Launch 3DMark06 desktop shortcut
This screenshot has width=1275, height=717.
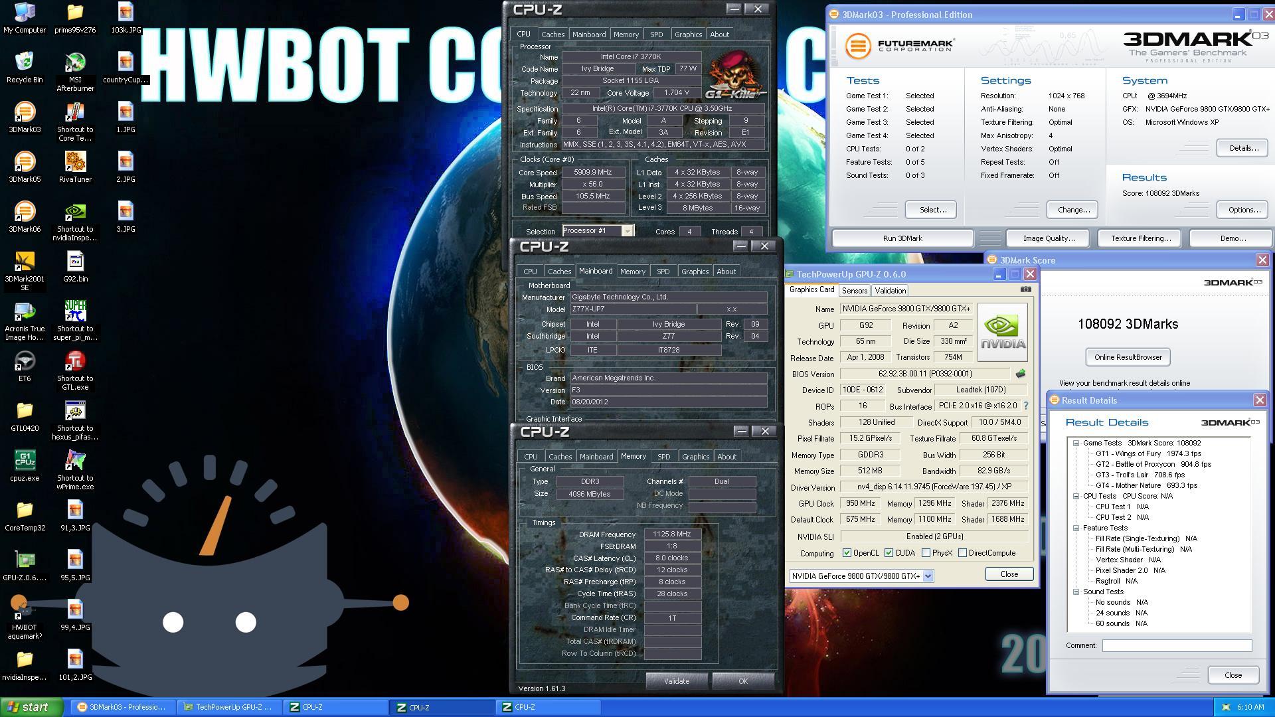coord(25,217)
